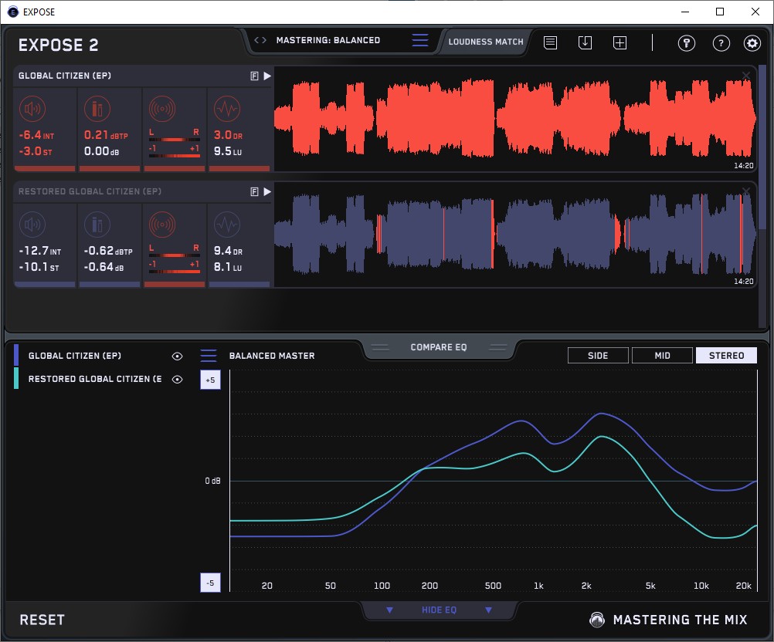
Task: Switch EQ view to Side
Action: click(598, 356)
